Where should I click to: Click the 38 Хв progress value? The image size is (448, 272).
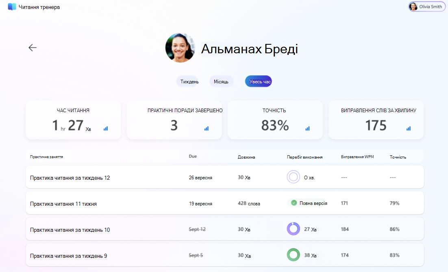click(310, 255)
